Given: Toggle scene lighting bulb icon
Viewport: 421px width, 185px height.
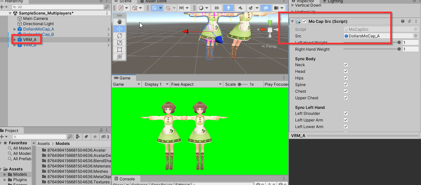Looking at the screenshot, I should pos(228,8).
